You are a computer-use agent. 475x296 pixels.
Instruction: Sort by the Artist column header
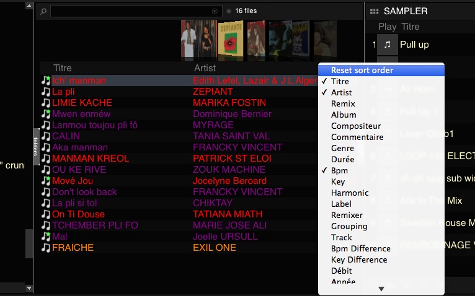coord(205,68)
